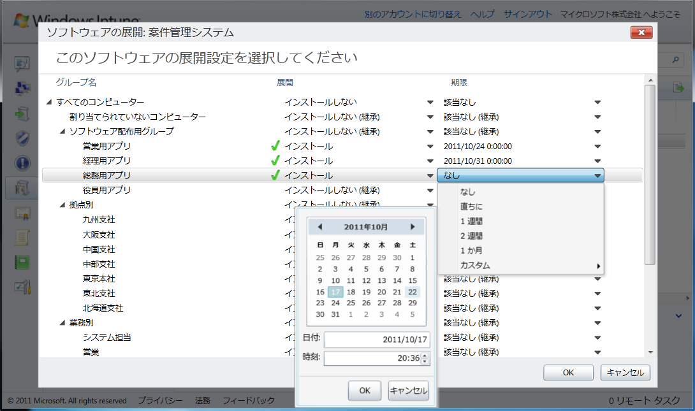Confirm the calendar popup with OK

pos(364,391)
